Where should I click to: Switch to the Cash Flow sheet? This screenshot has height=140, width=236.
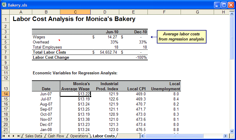(56, 136)
